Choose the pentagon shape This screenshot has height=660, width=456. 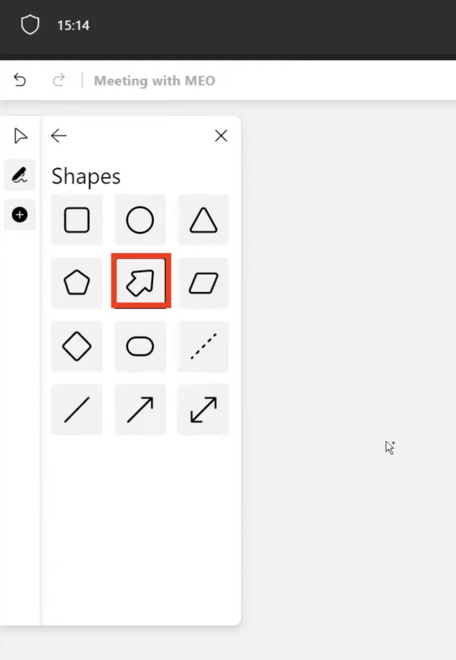[77, 283]
